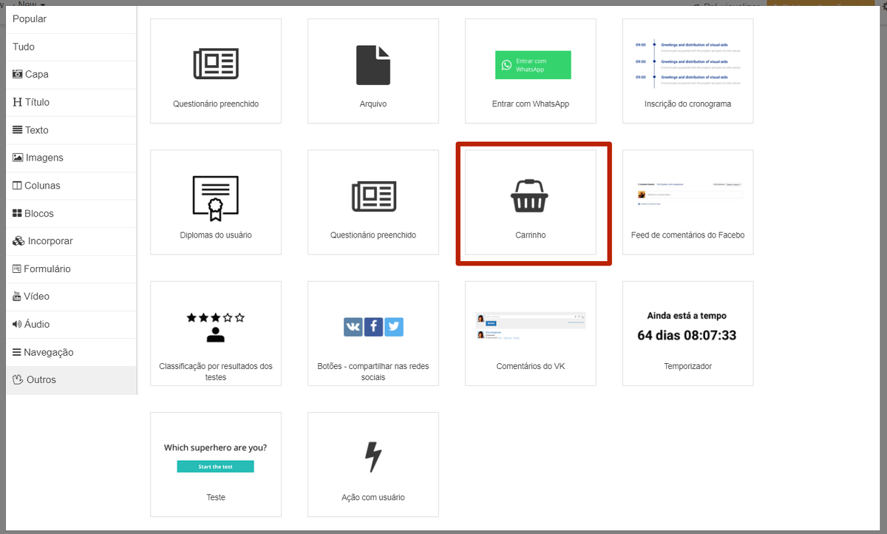
Task: Pick the Diplomas do usuário certificate icon
Action: 215,198
